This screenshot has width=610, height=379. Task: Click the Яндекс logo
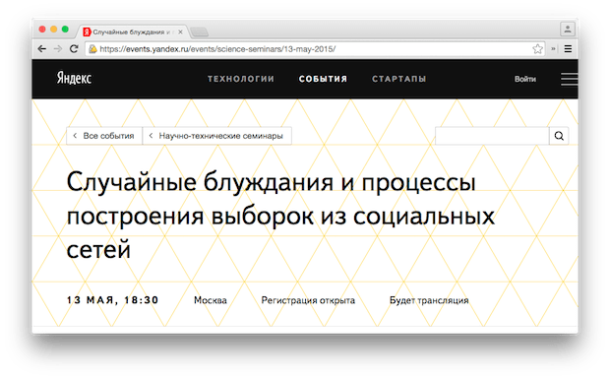[x=74, y=78]
